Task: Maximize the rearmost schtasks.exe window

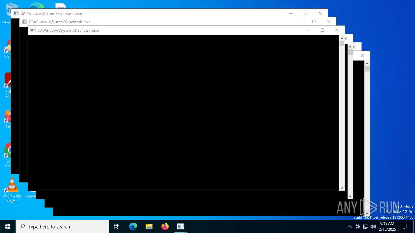Action: 305,13
